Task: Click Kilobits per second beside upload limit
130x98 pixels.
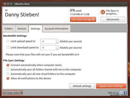Action: click(71, 41)
